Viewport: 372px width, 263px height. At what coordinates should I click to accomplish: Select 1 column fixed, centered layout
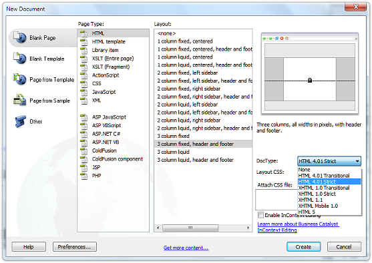click(x=203, y=41)
